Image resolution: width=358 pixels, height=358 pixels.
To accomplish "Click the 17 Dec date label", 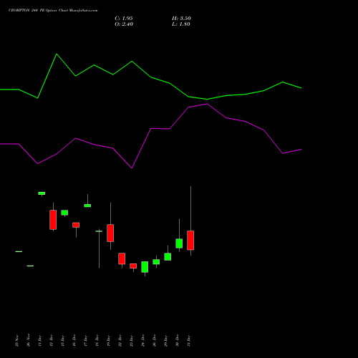I will (85, 341).
